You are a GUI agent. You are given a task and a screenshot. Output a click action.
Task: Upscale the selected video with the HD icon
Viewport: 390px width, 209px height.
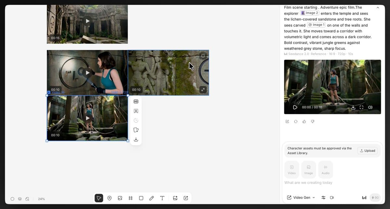[x=136, y=102]
